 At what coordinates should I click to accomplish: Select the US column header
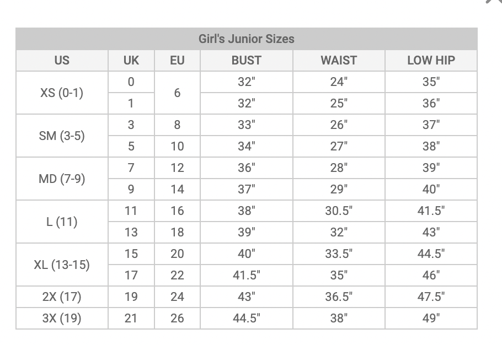(62, 61)
